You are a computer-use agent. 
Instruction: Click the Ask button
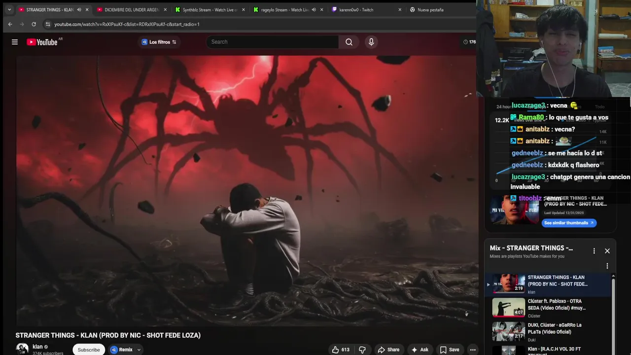[x=420, y=350]
